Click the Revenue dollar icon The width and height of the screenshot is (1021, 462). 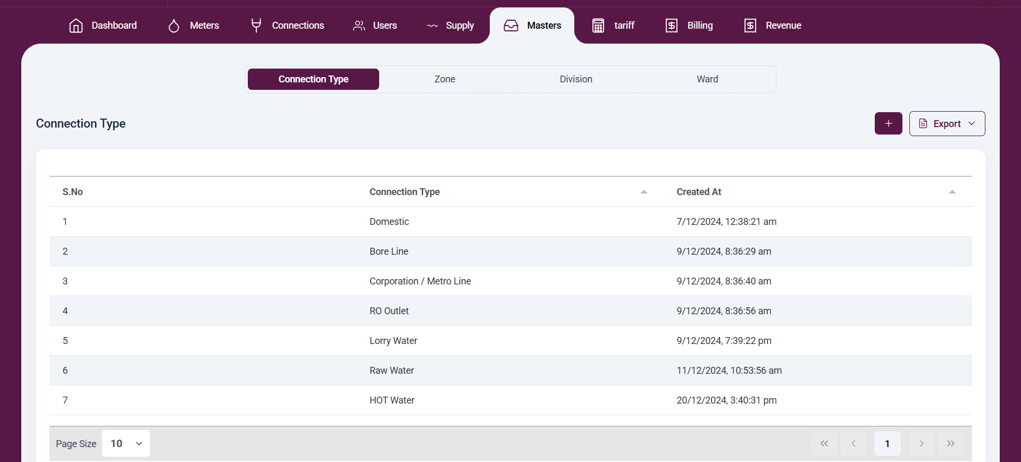[750, 26]
